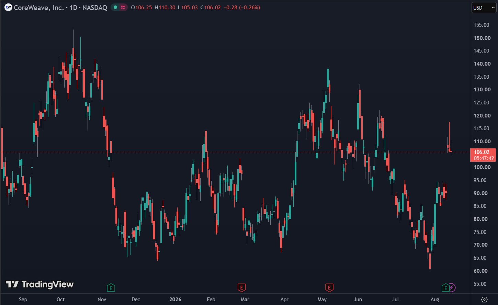The image size is (498, 305).
Task: Click the green earnings marker in August
Action: point(445,287)
